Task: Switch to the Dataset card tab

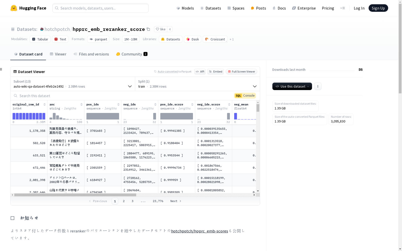Action: pyautogui.click(x=28, y=54)
